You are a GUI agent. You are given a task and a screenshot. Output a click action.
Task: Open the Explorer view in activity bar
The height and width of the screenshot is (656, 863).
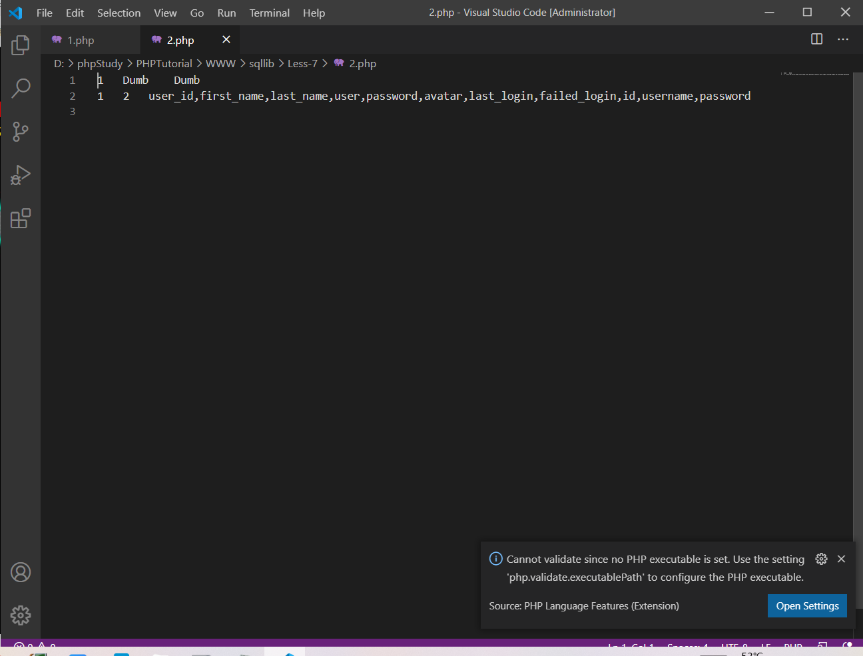click(21, 45)
